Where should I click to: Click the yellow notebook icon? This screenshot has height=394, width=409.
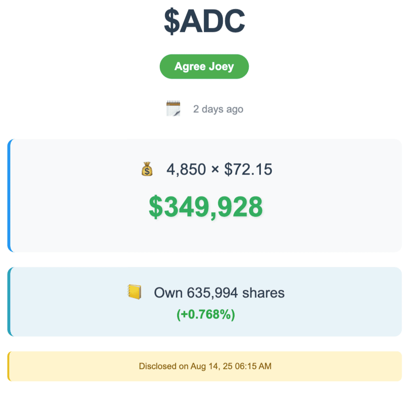(134, 292)
